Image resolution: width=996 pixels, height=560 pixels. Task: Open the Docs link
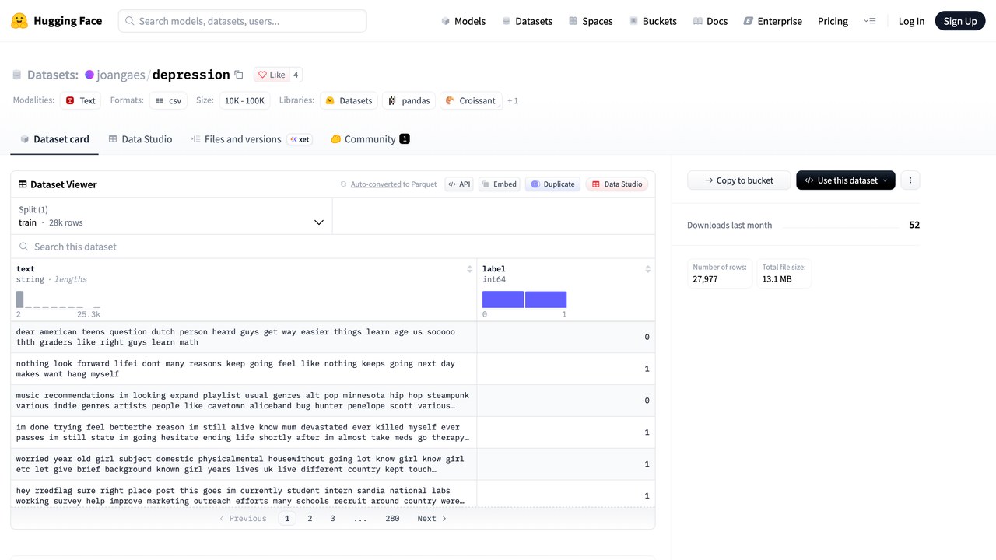coord(710,21)
